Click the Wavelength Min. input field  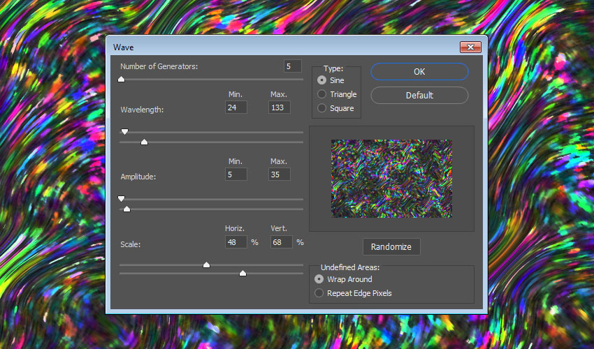[x=236, y=107]
